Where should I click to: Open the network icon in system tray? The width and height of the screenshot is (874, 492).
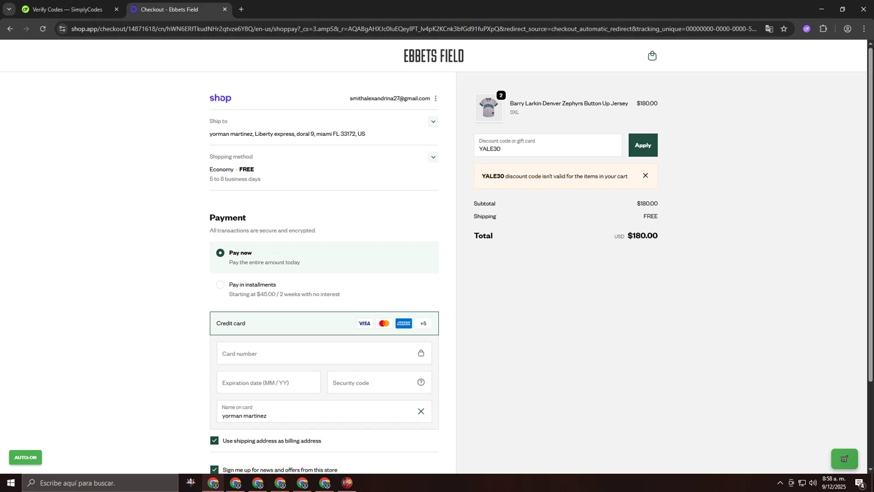(802, 483)
